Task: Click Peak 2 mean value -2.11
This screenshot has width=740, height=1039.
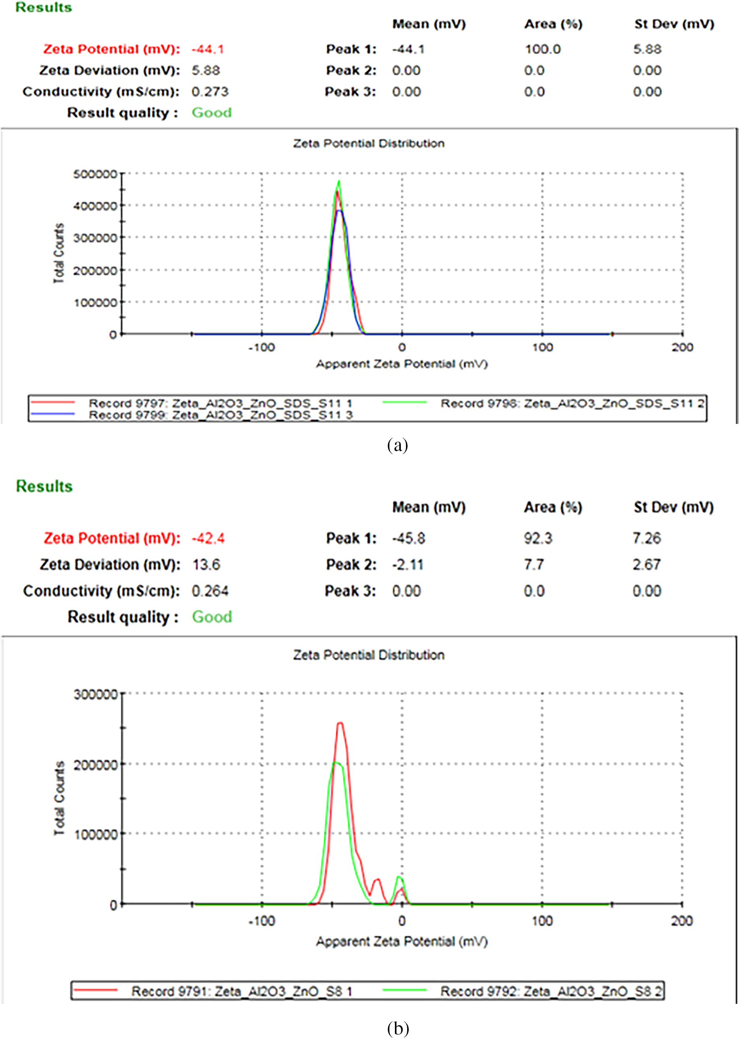Action: (x=408, y=565)
